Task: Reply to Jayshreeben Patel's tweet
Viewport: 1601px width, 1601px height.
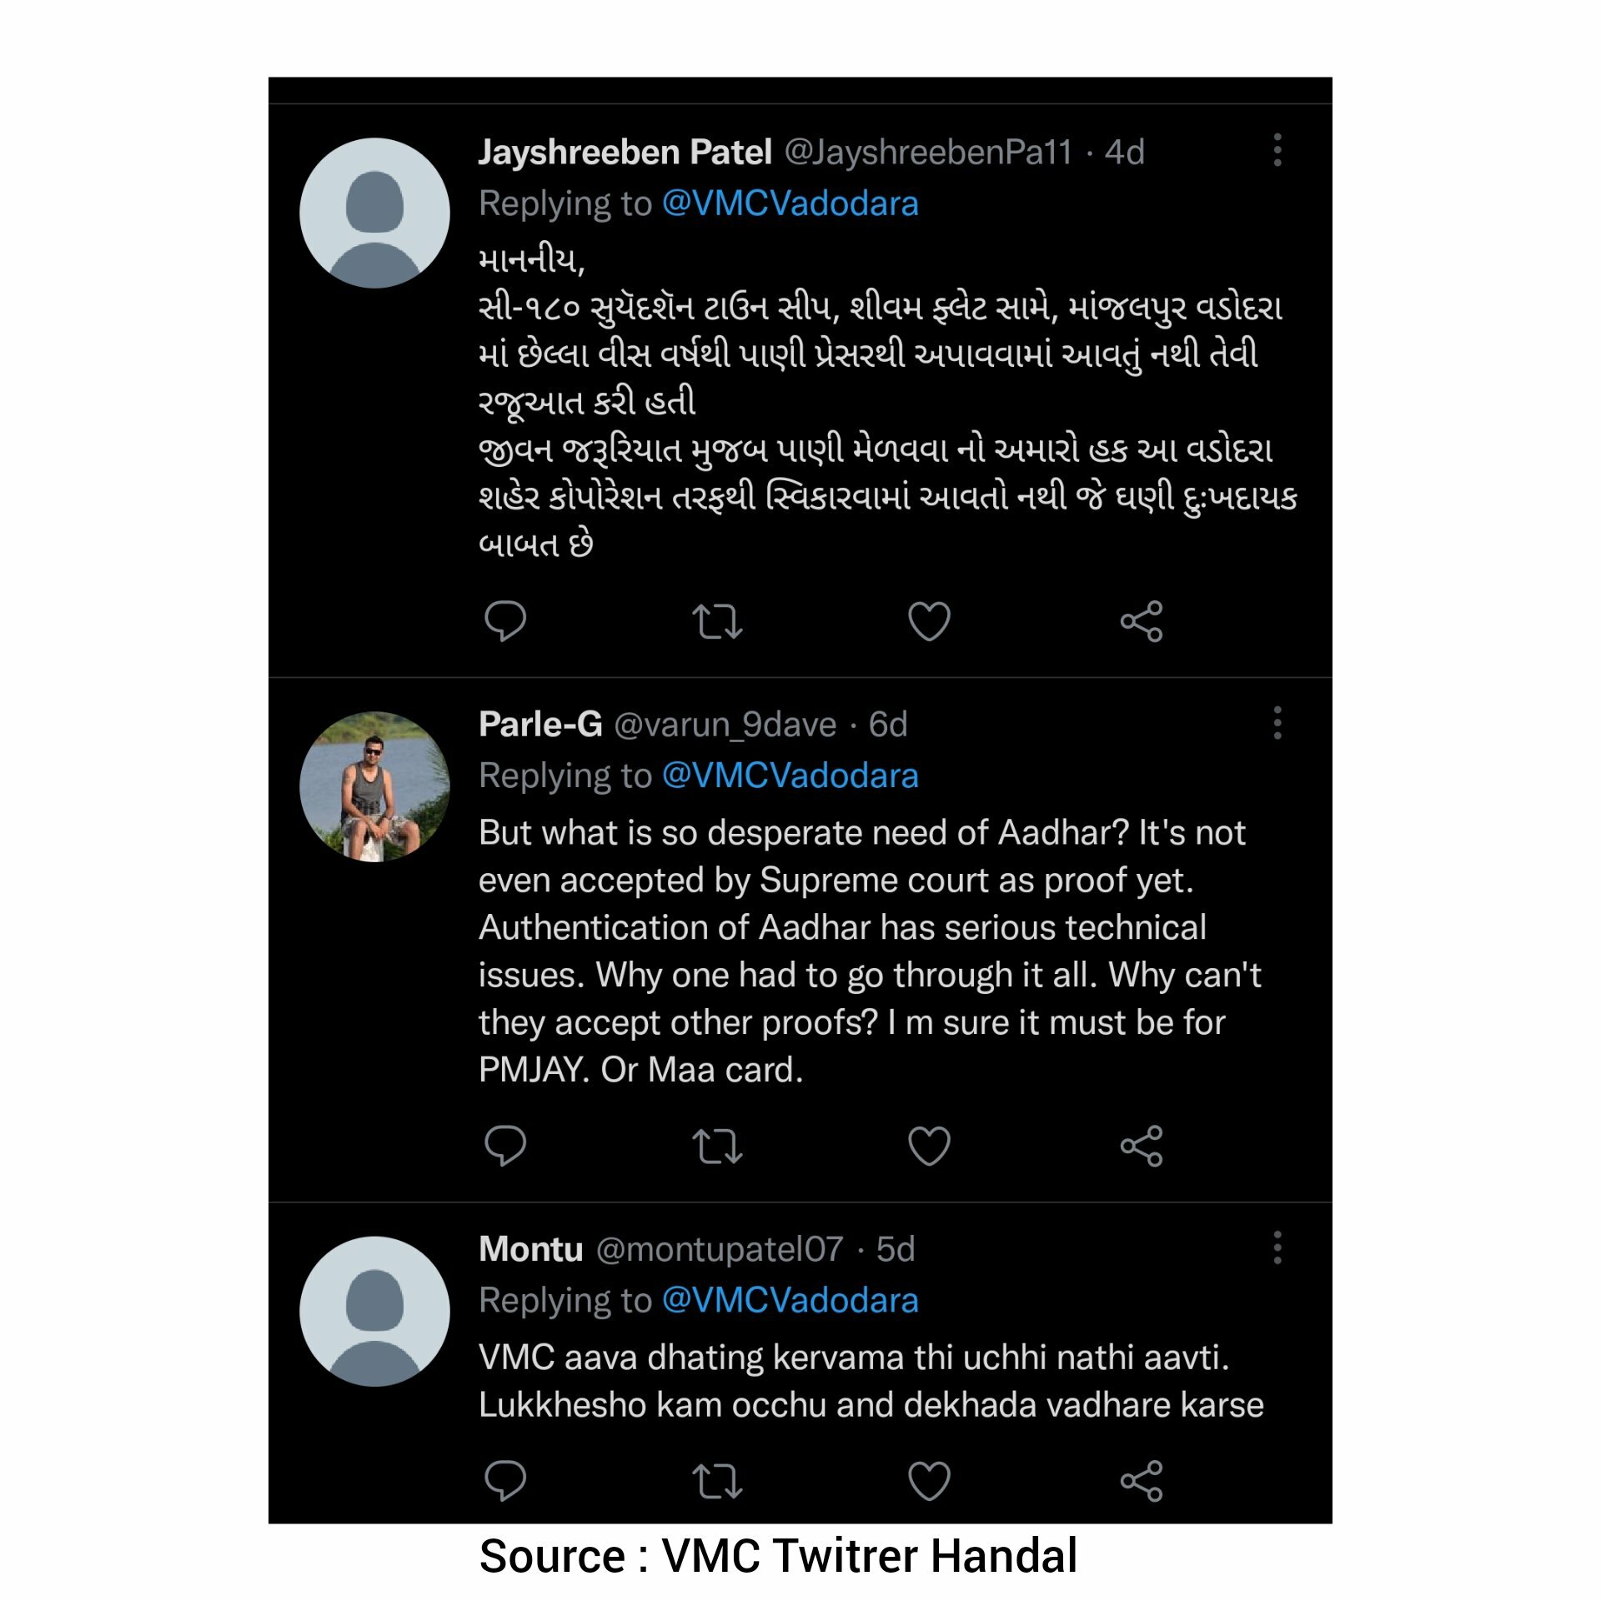Action: pyautogui.click(x=505, y=621)
